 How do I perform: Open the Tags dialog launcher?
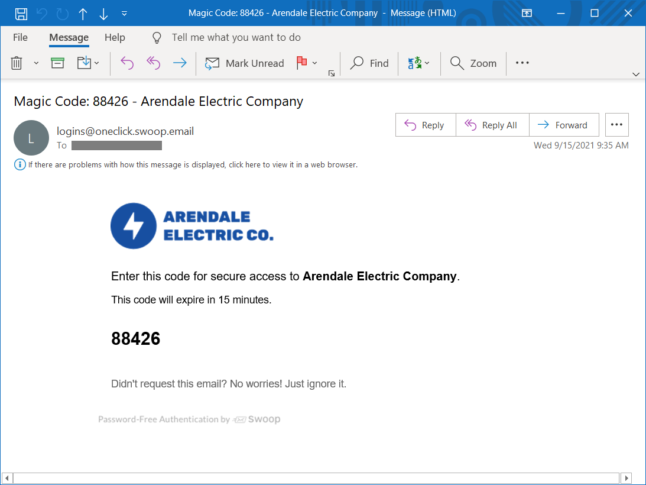click(331, 73)
